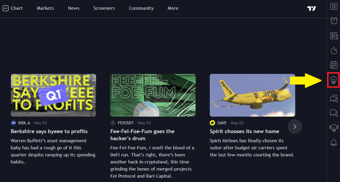Viewport: 340px width, 182px height.
Task: Click the FEIUSDT ticker logo icon
Action: click(113, 123)
